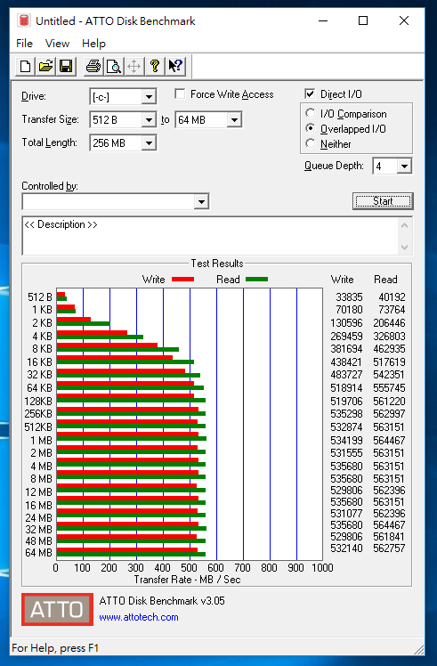437x666 pixels.
Task: Open the Drive dropdown showing [-c-]
Action: 149,97
